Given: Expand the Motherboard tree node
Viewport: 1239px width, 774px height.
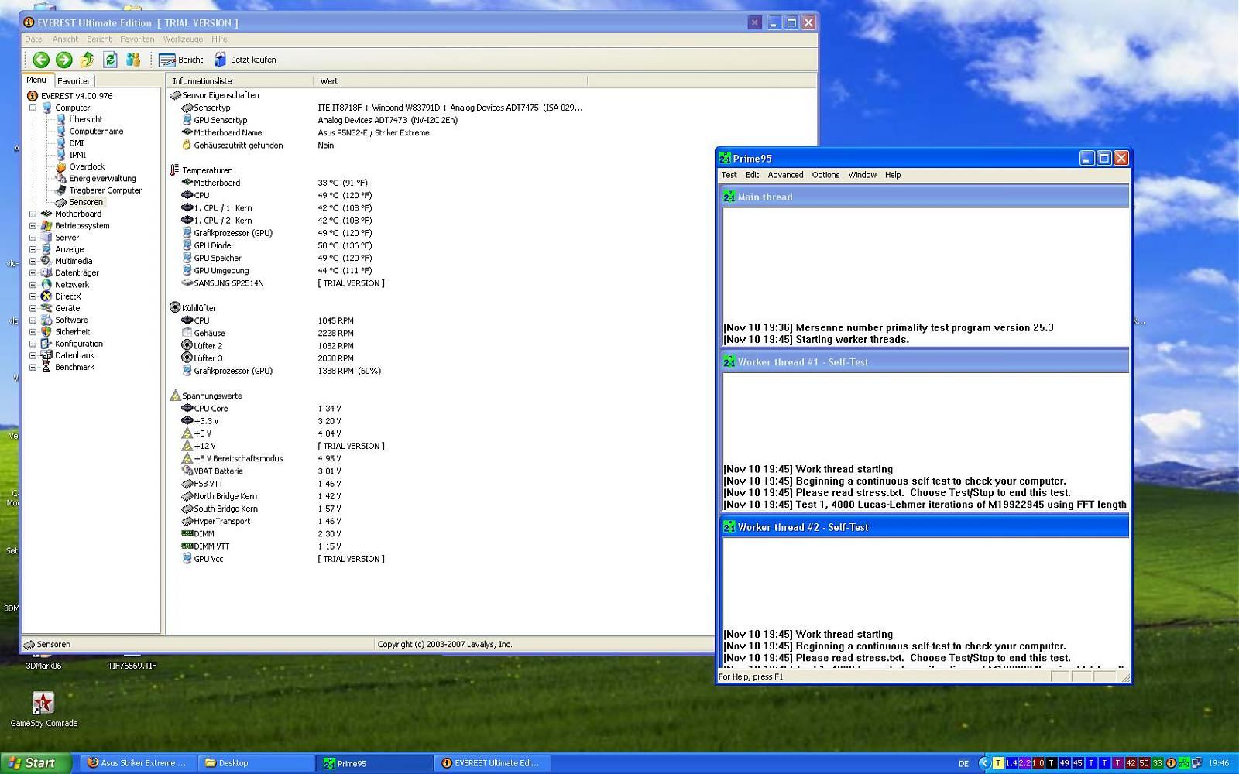Looking at the screenshot, I should pos(33,214).
